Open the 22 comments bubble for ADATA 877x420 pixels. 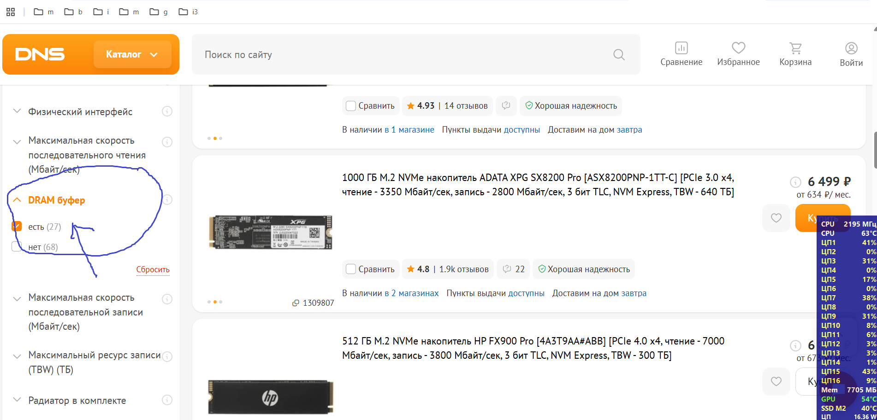click(513, 269)
